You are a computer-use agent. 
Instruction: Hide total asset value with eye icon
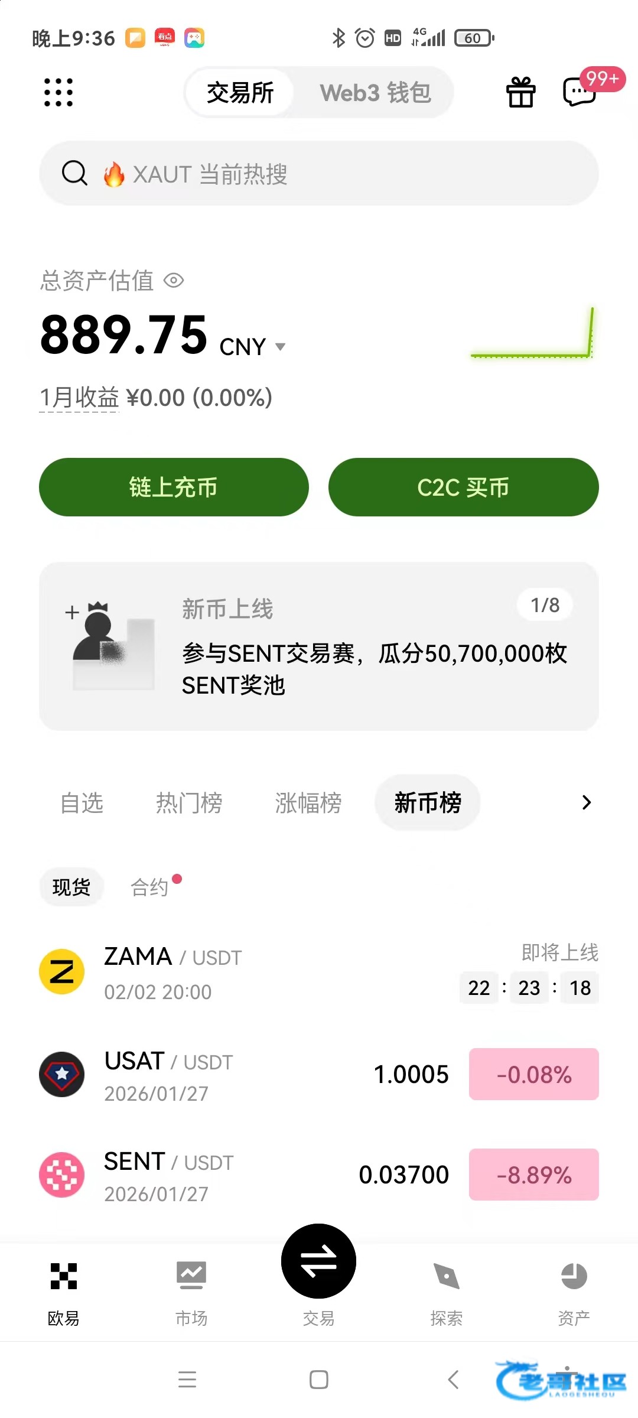[174, 281]
